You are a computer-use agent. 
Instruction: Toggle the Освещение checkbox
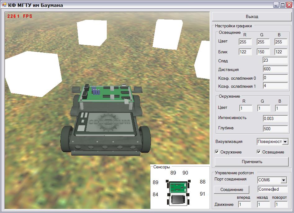coord(259,152)
